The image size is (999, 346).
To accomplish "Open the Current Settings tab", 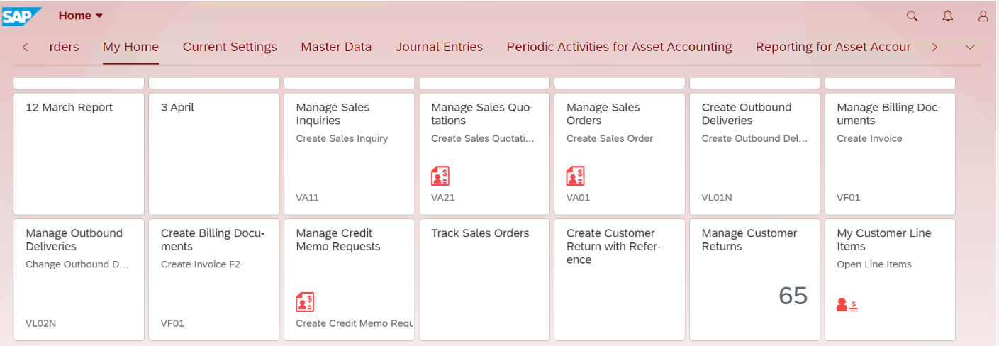I will [230, 47].
